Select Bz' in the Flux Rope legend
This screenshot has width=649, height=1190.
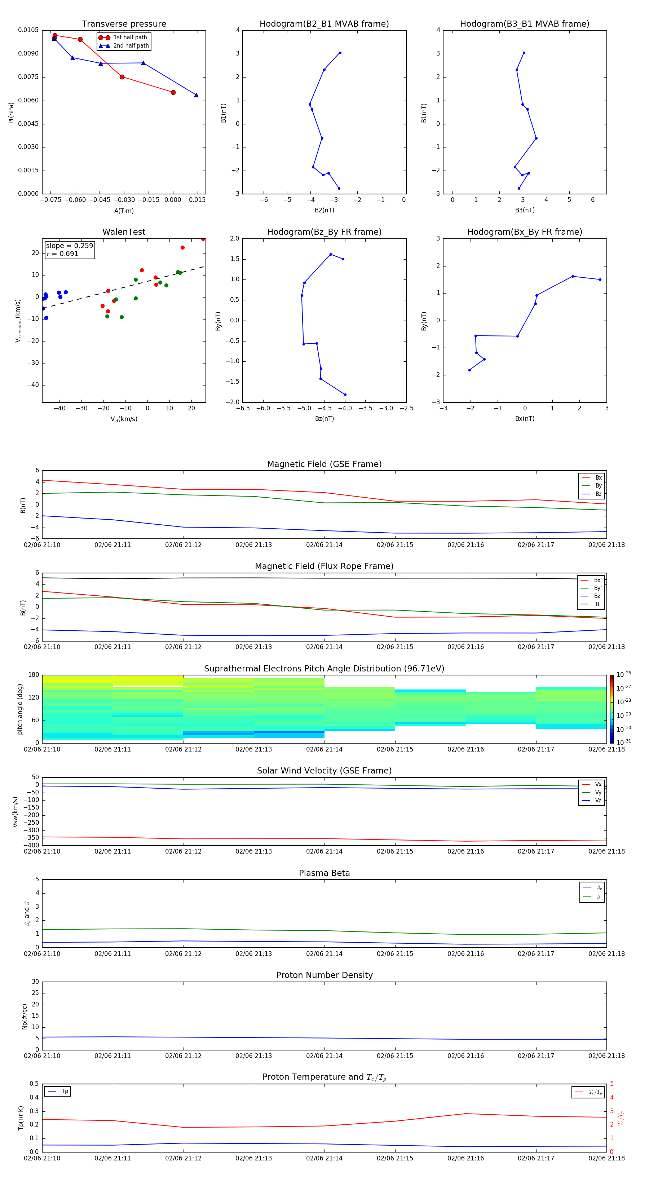pyautogui.click(x=591, y=596)
